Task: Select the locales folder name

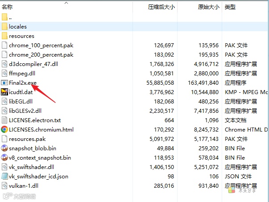Action: [18, 27]
